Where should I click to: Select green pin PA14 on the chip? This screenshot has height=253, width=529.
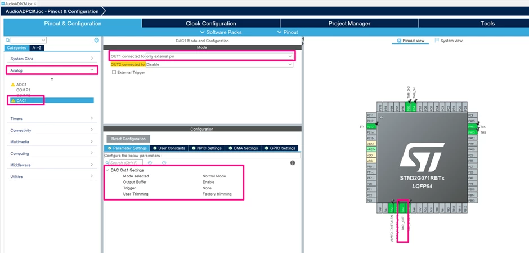pyautogui.click(x=472, y=127)
